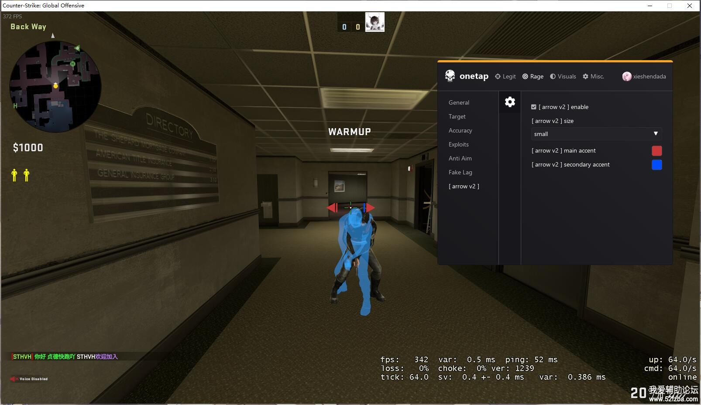Open the Visuals tab

[x=563, y=76]
